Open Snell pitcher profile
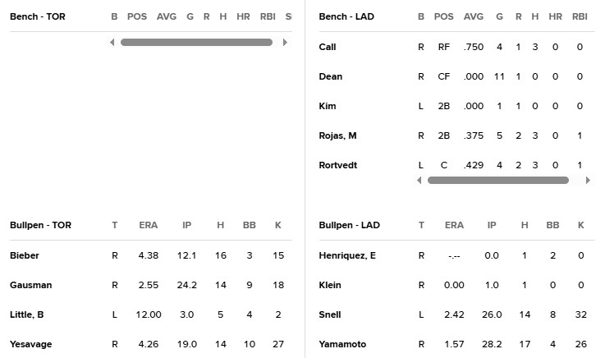The width and height of the screenshot is (605, 358). coord(330,314)
